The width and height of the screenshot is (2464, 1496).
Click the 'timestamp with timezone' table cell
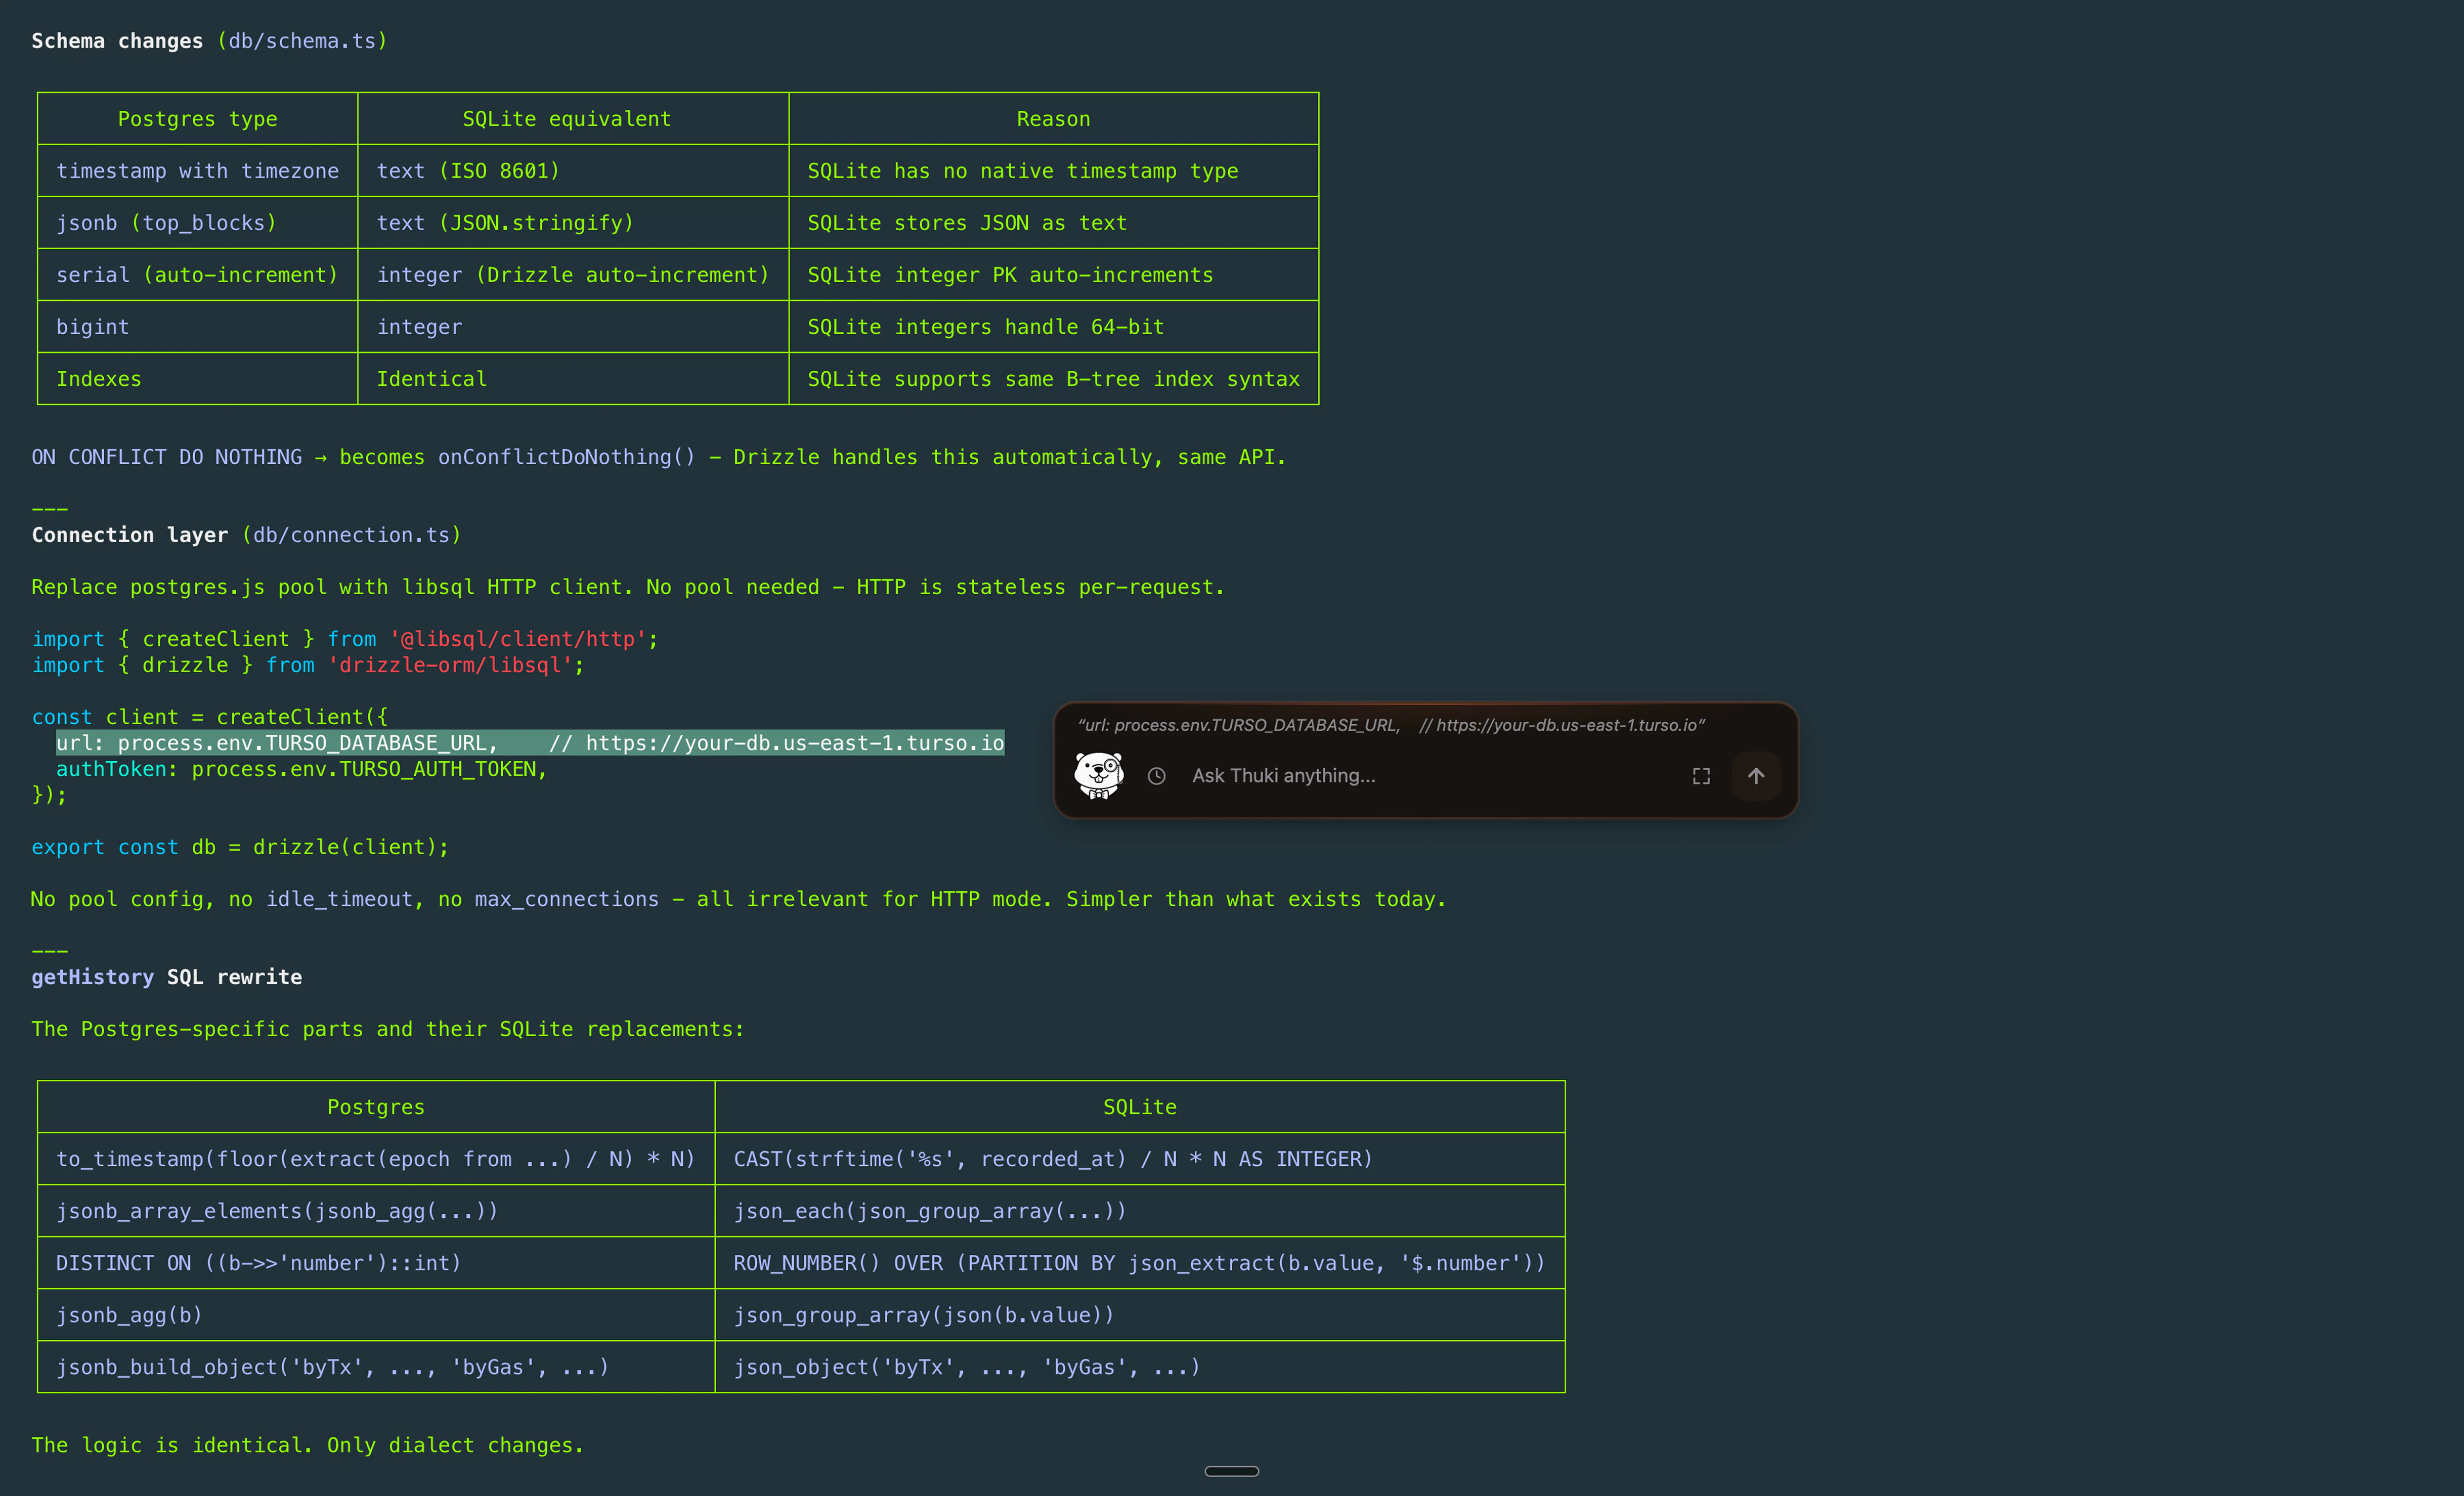(197, 170)
